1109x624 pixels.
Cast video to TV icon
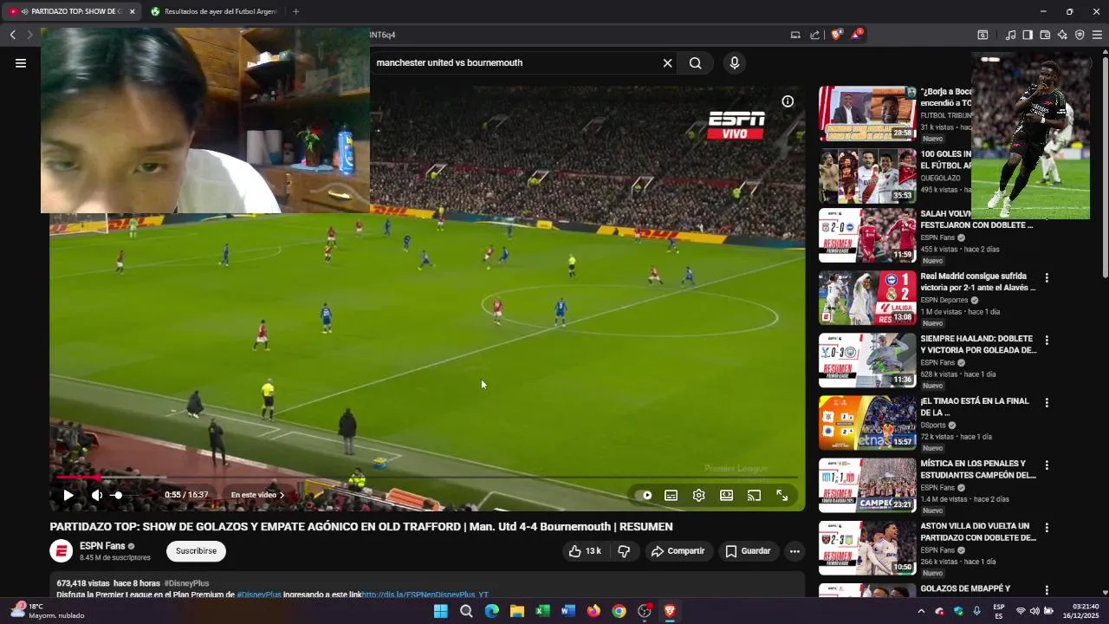pos(754,495)
